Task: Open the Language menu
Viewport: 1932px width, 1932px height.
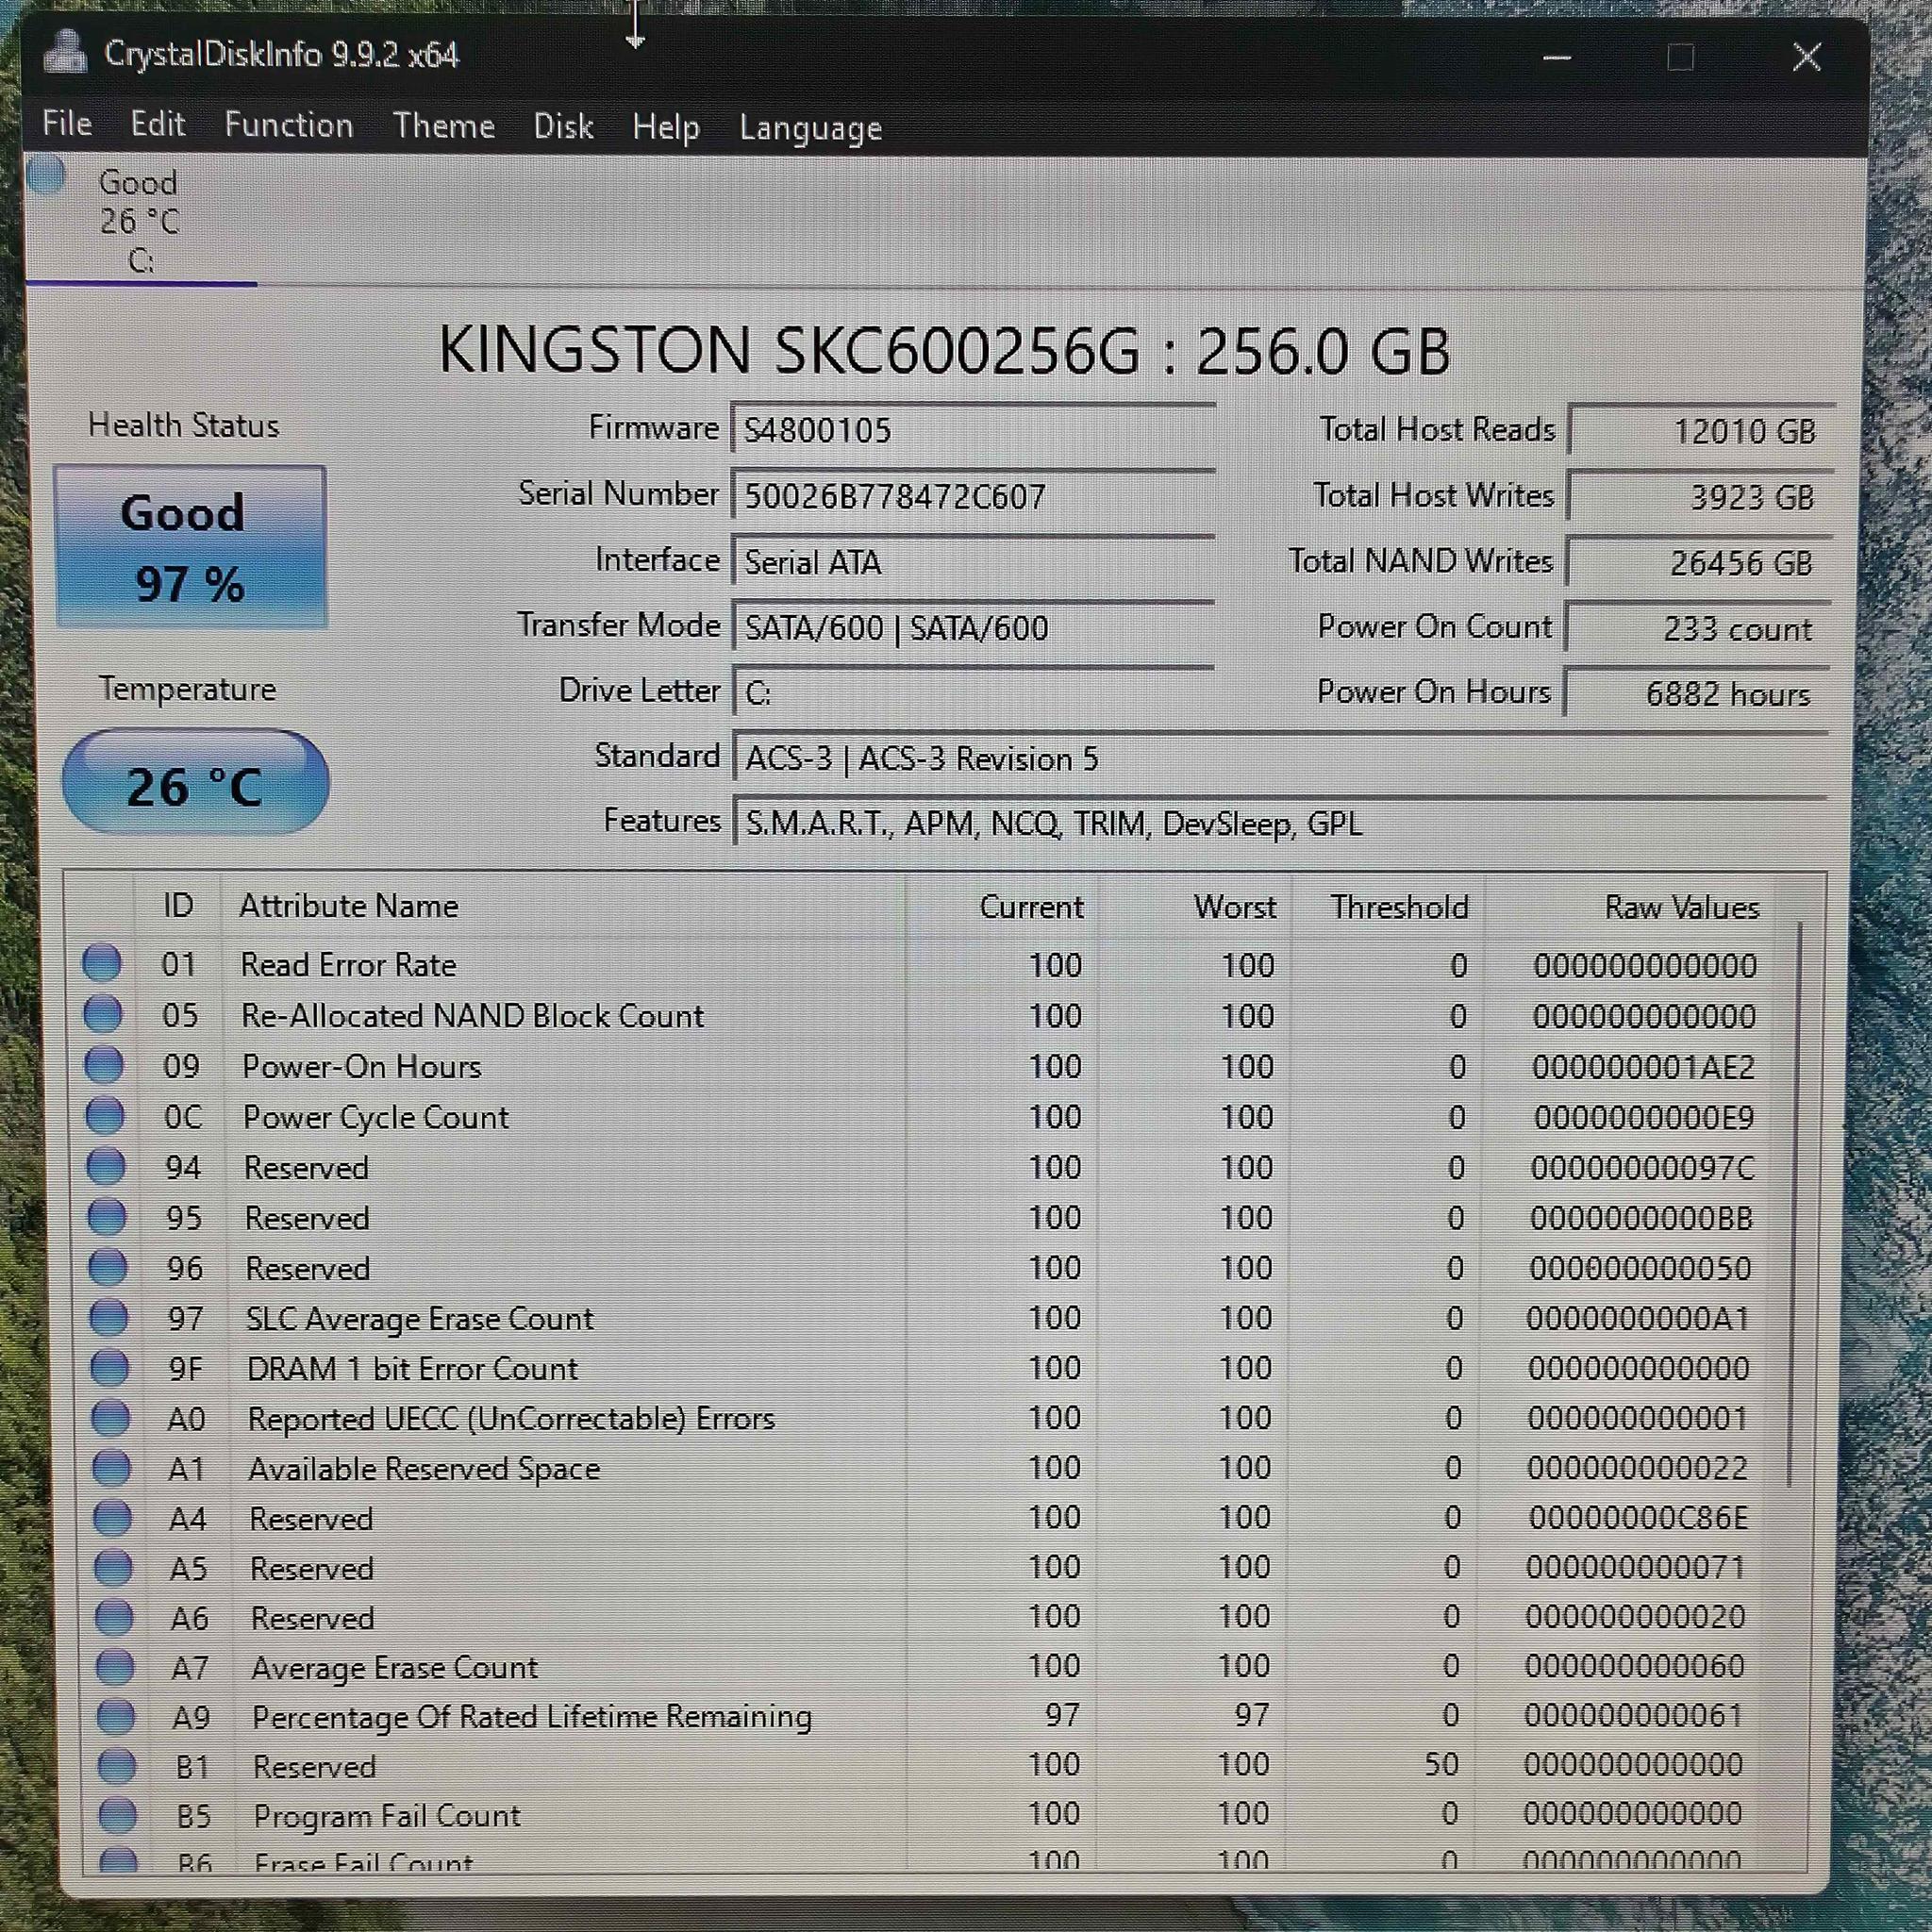Action: [810, 129]
